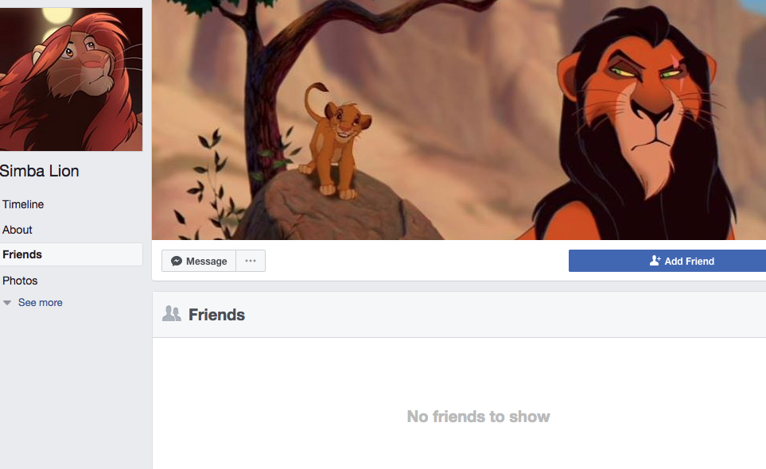Click the people icon beside Friends heading

pyautogui.click(x=172, y=314)
